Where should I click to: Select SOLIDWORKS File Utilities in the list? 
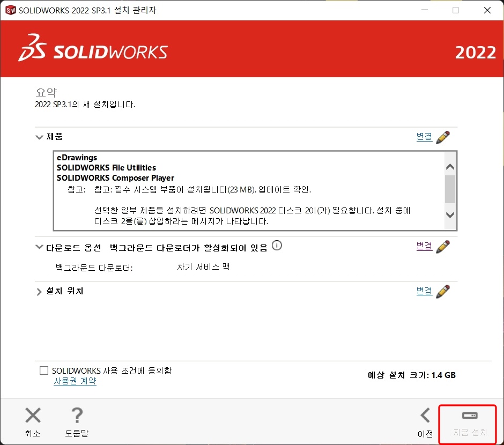pos(106,168)
